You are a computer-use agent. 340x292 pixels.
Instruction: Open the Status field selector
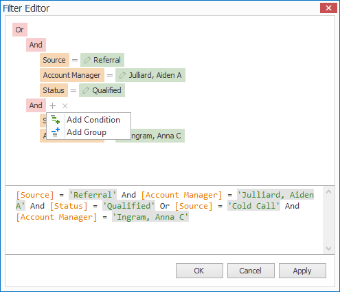coord(54,90)
